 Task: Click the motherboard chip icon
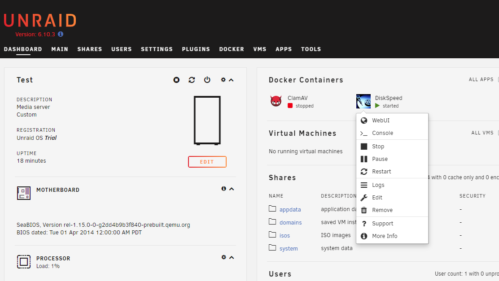[24, 193]
